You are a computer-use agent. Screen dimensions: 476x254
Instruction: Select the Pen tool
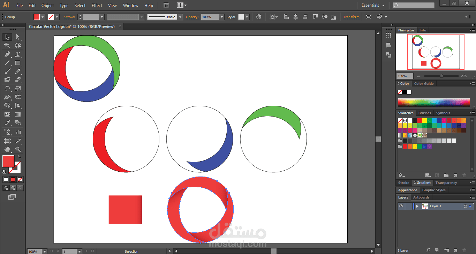pyautogui.click(x=7, y=54)
